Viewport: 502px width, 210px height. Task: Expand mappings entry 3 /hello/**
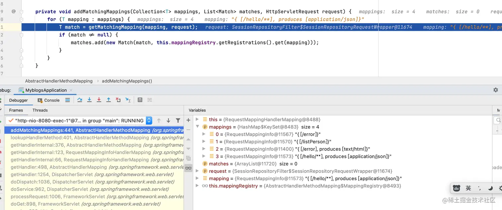(204, 156)
